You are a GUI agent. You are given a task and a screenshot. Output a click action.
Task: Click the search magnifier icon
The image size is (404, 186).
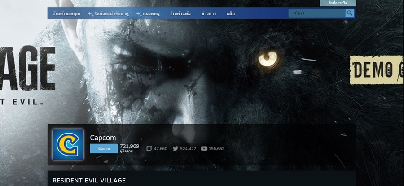pos(349,13)
